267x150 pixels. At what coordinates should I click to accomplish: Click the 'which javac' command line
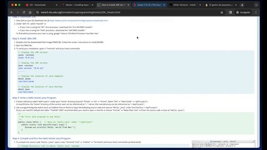(x=24, y=79)
